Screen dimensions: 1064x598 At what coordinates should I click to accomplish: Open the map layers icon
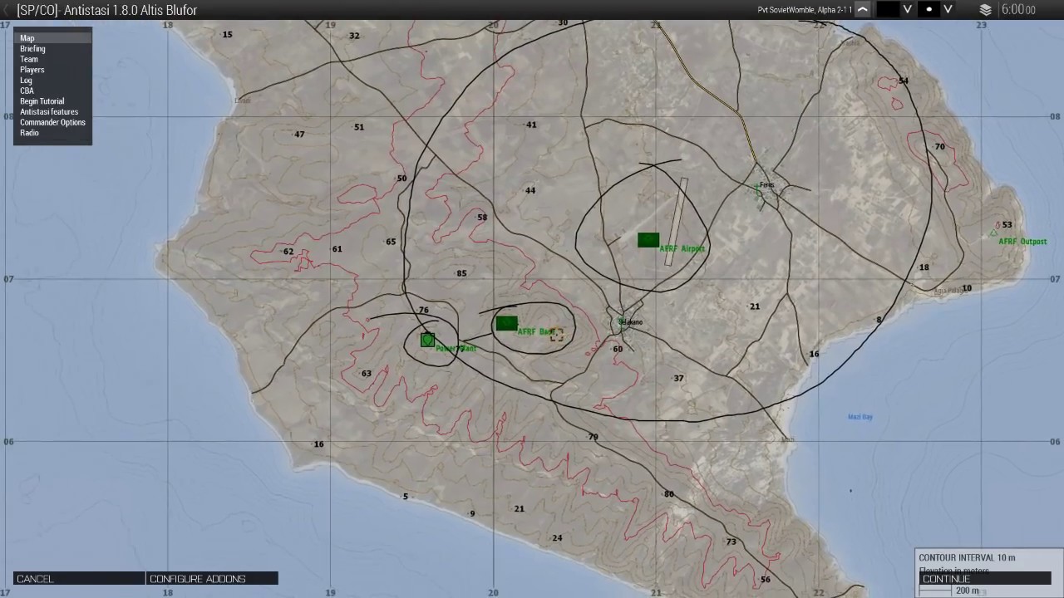coord(986,10)
